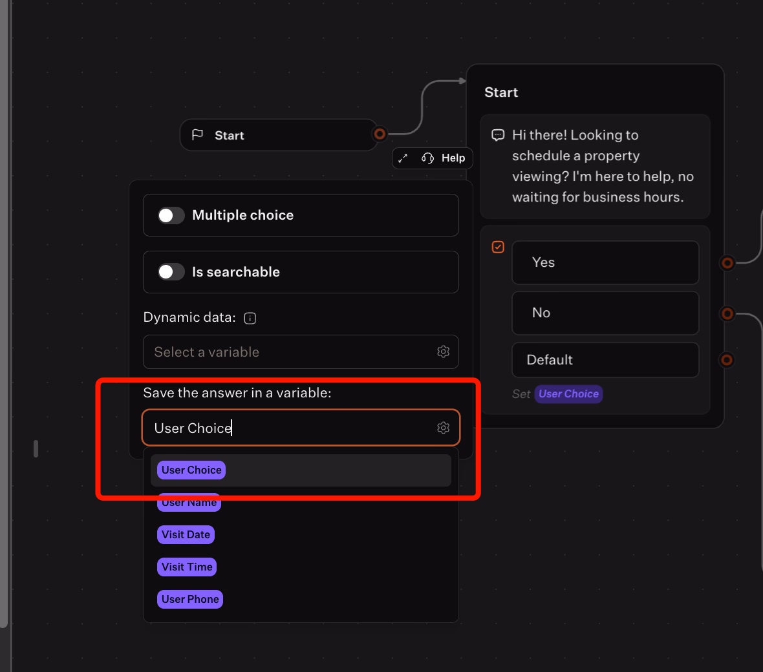Click the orange checkbox icon beside Yes
The image size is (763, 672).
pyautogui.click(x=498, y=247)
